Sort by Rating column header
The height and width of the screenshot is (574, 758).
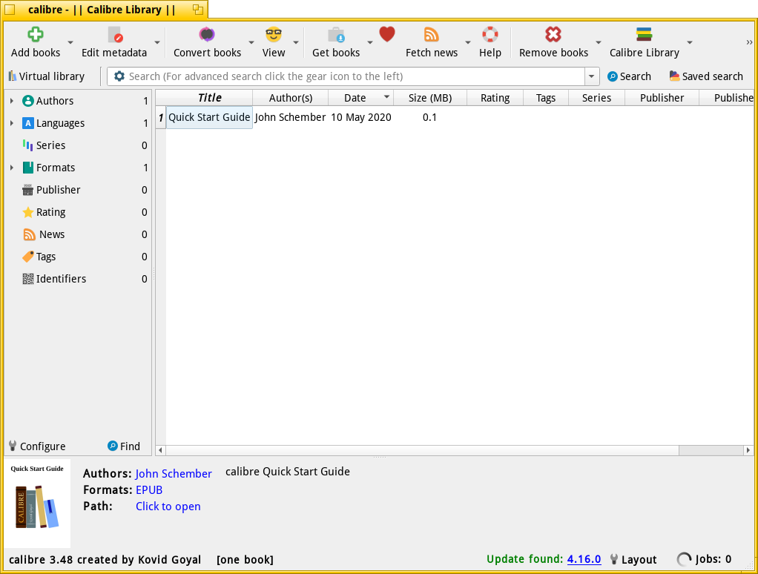tap(495, 98)
